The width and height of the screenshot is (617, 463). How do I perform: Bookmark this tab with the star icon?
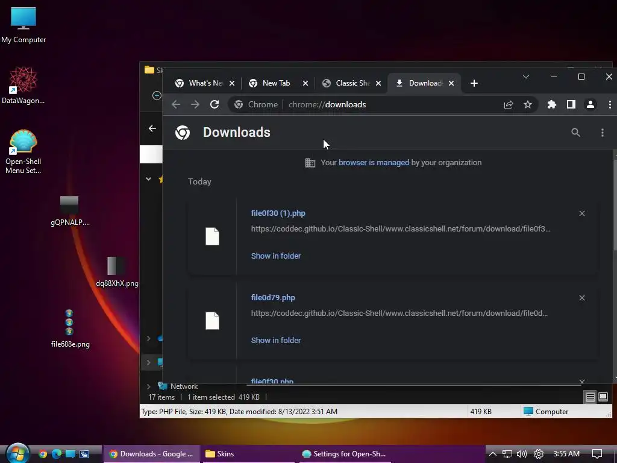pyautogui.click(x=528, y=104)
